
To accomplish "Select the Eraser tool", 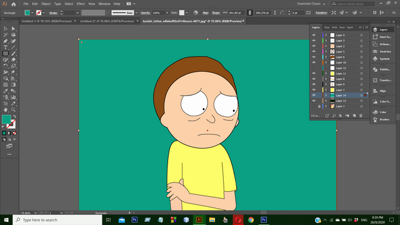I will click(13, 60).
